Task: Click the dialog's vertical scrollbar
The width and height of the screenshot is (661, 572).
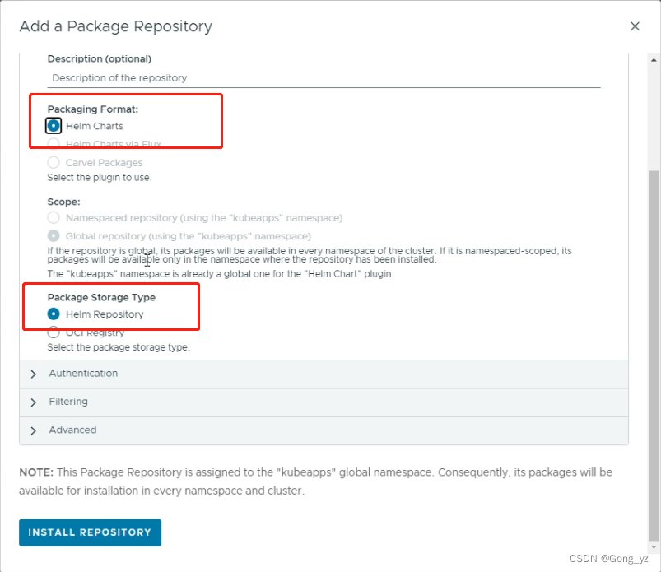Action: coord(654,329)
